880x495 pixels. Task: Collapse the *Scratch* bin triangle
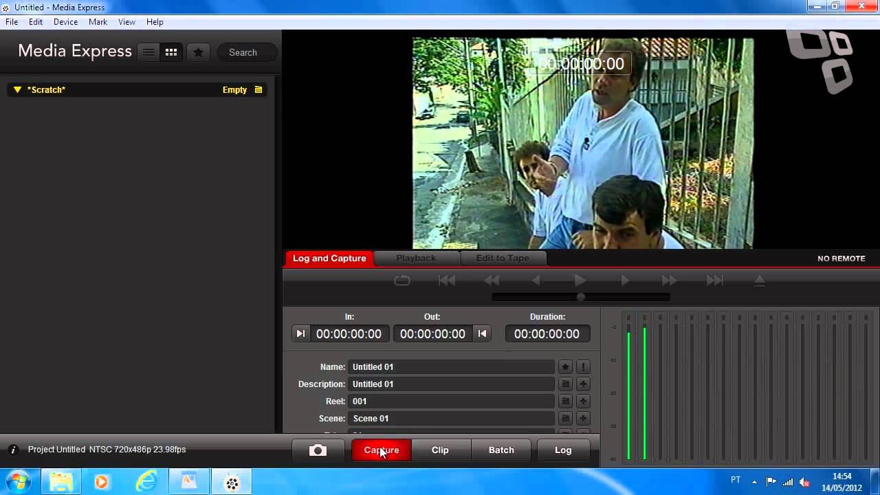pos(17,89)
